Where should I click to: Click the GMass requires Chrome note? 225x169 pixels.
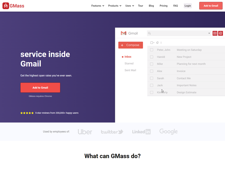[40, 96]
